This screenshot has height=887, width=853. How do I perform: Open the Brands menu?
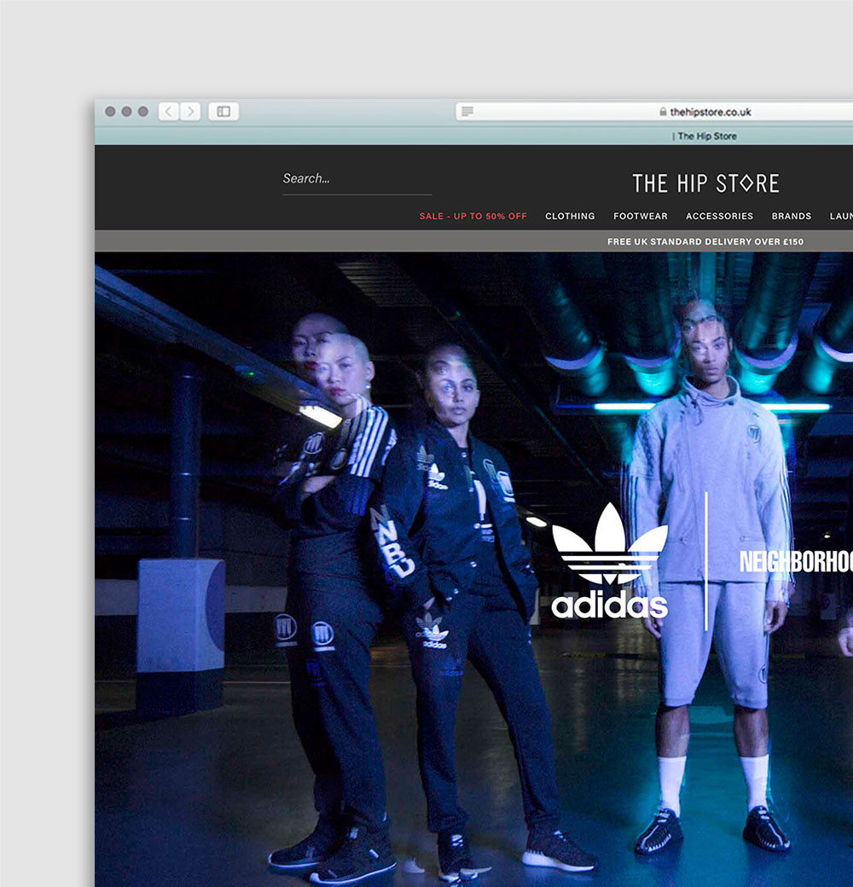point(792,216)
